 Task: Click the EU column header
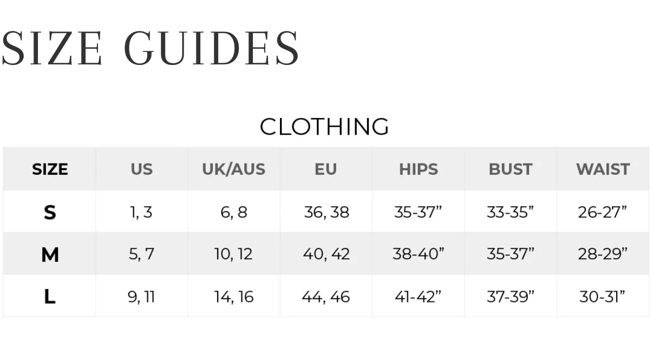tap(325, 169)
